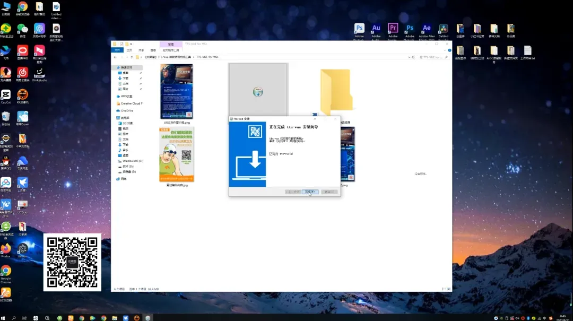Open Firefox desktop shortcut
This screenshot has width=573, height=321.
click(6, 248)
